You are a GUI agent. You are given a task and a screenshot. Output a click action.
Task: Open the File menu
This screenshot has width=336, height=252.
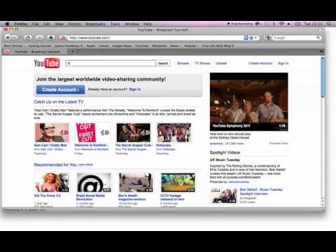[x=36, y=24]
